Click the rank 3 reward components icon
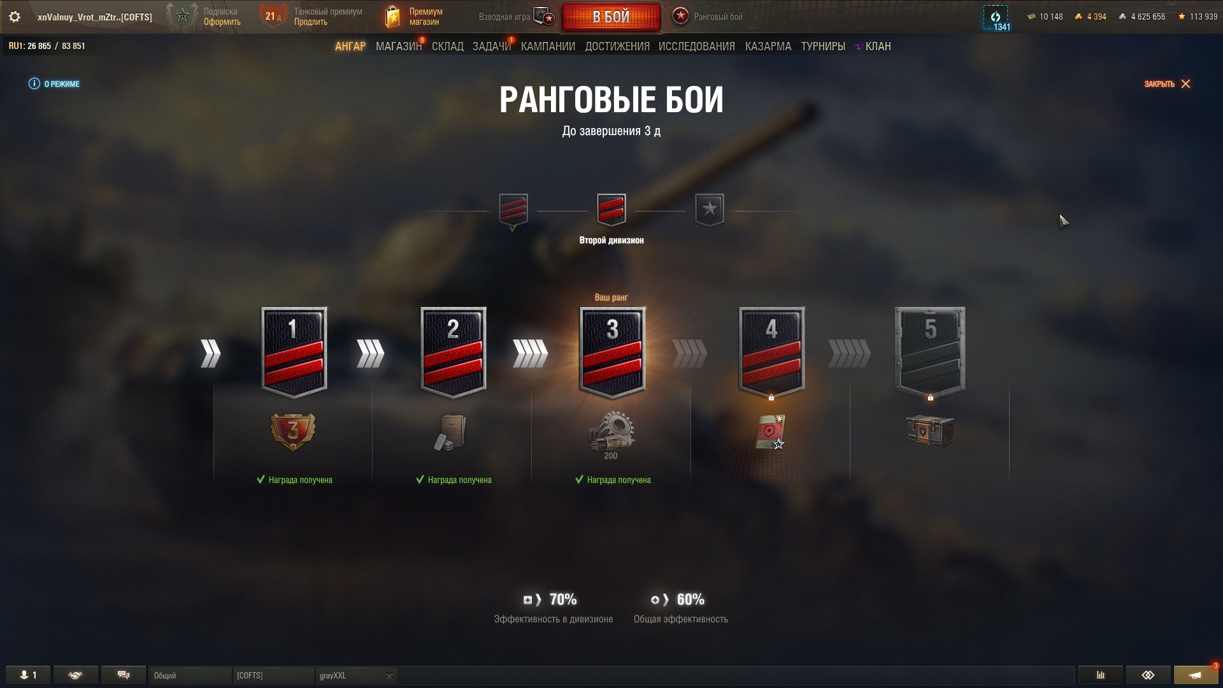Viewport: 1223px width, 688px height. pos(611,431)
